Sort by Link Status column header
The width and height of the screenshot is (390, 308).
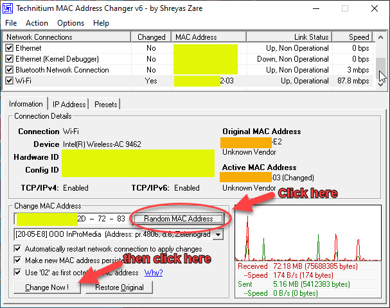[x=289, y=37]
